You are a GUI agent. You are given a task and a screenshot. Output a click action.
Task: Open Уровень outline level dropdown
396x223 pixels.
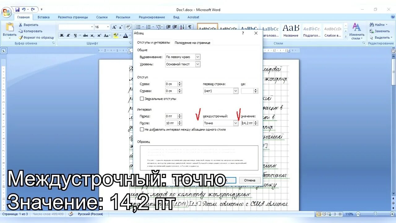pyautogui.click(x=198, y=64)
